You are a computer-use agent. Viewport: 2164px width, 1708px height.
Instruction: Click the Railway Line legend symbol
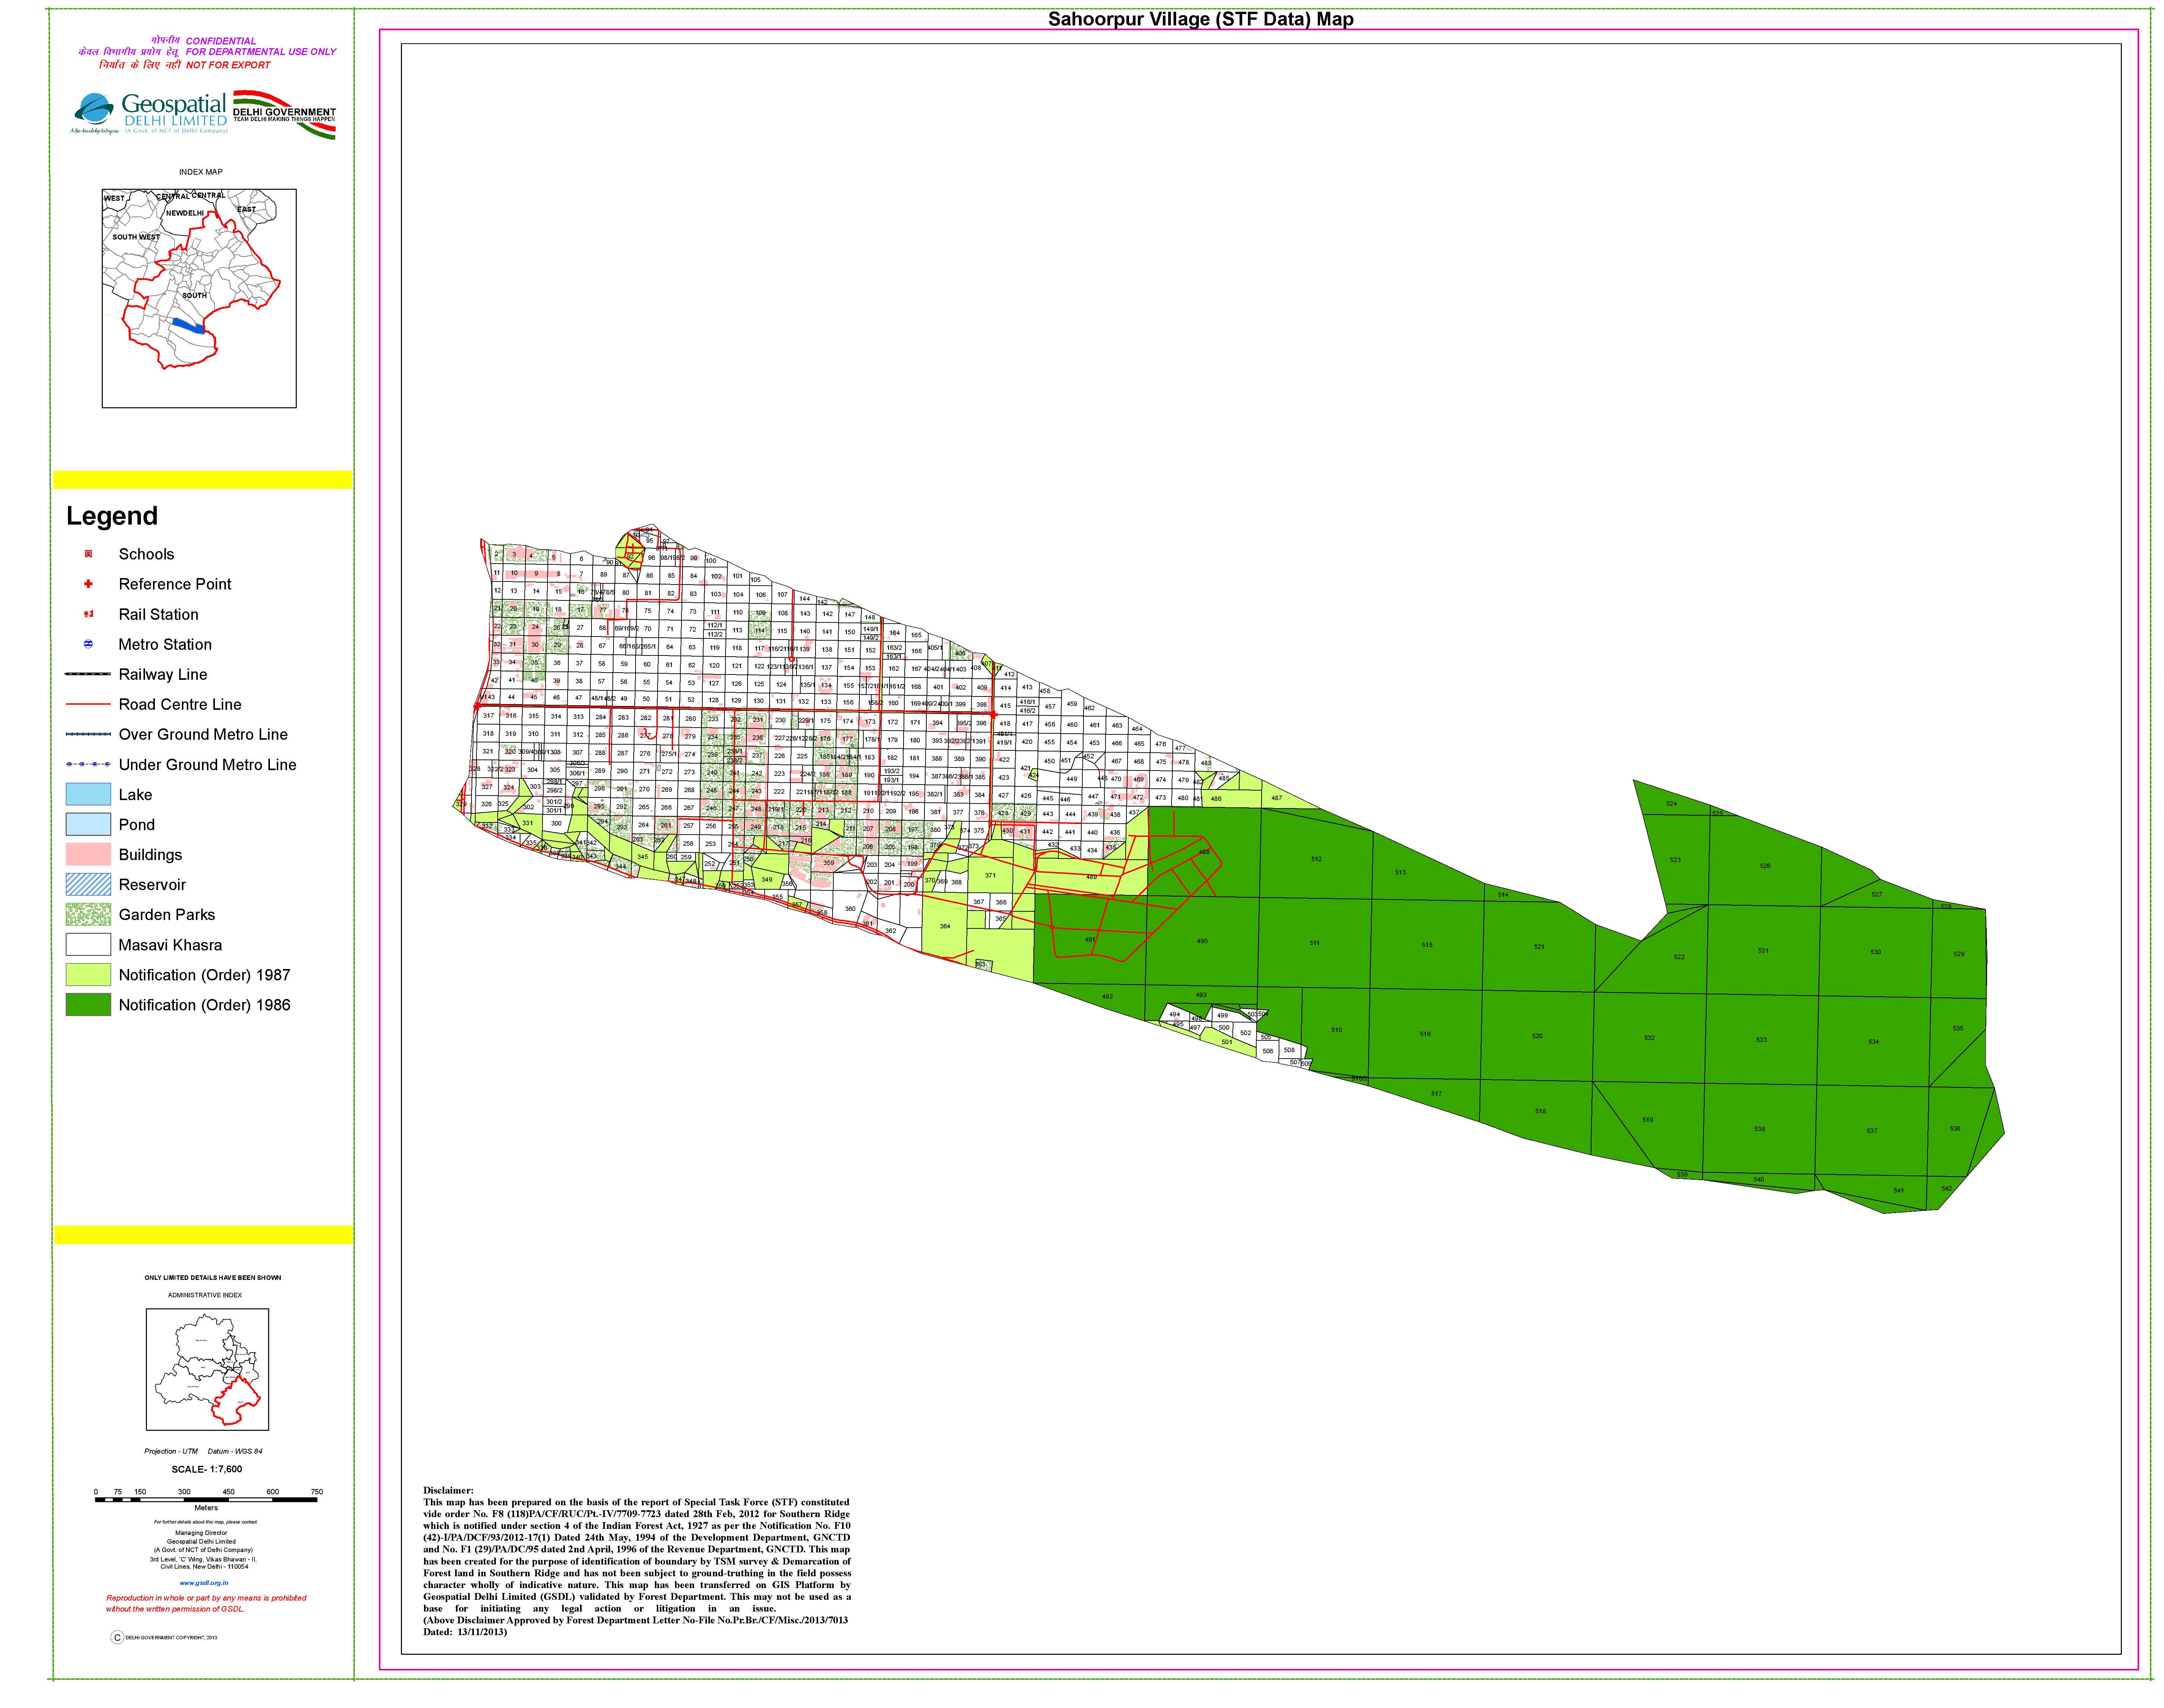(x=88, y=674)
